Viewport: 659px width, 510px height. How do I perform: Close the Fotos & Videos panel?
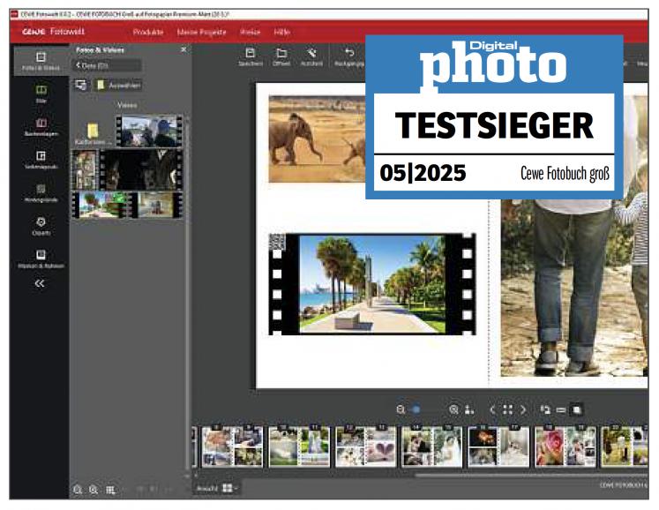tap(183, 49)
